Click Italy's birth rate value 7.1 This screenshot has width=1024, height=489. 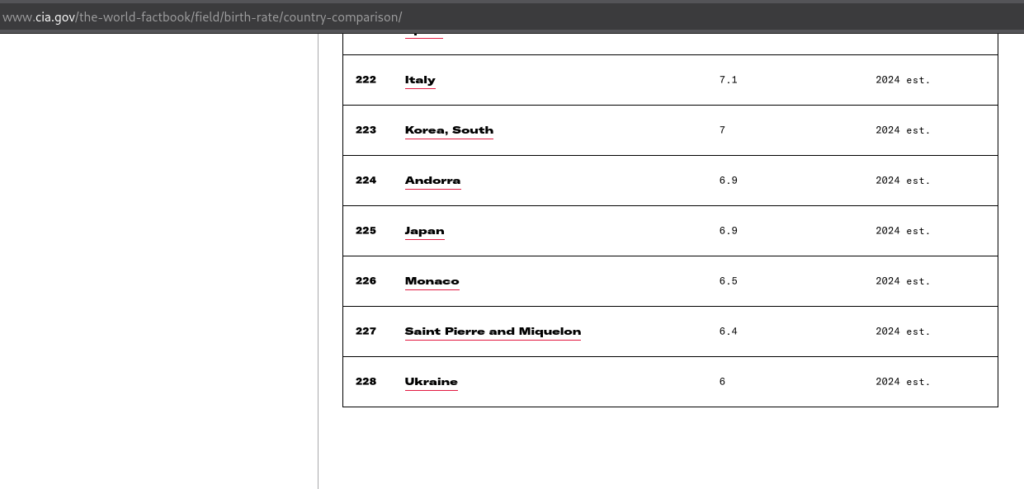[x=728, y=80]
